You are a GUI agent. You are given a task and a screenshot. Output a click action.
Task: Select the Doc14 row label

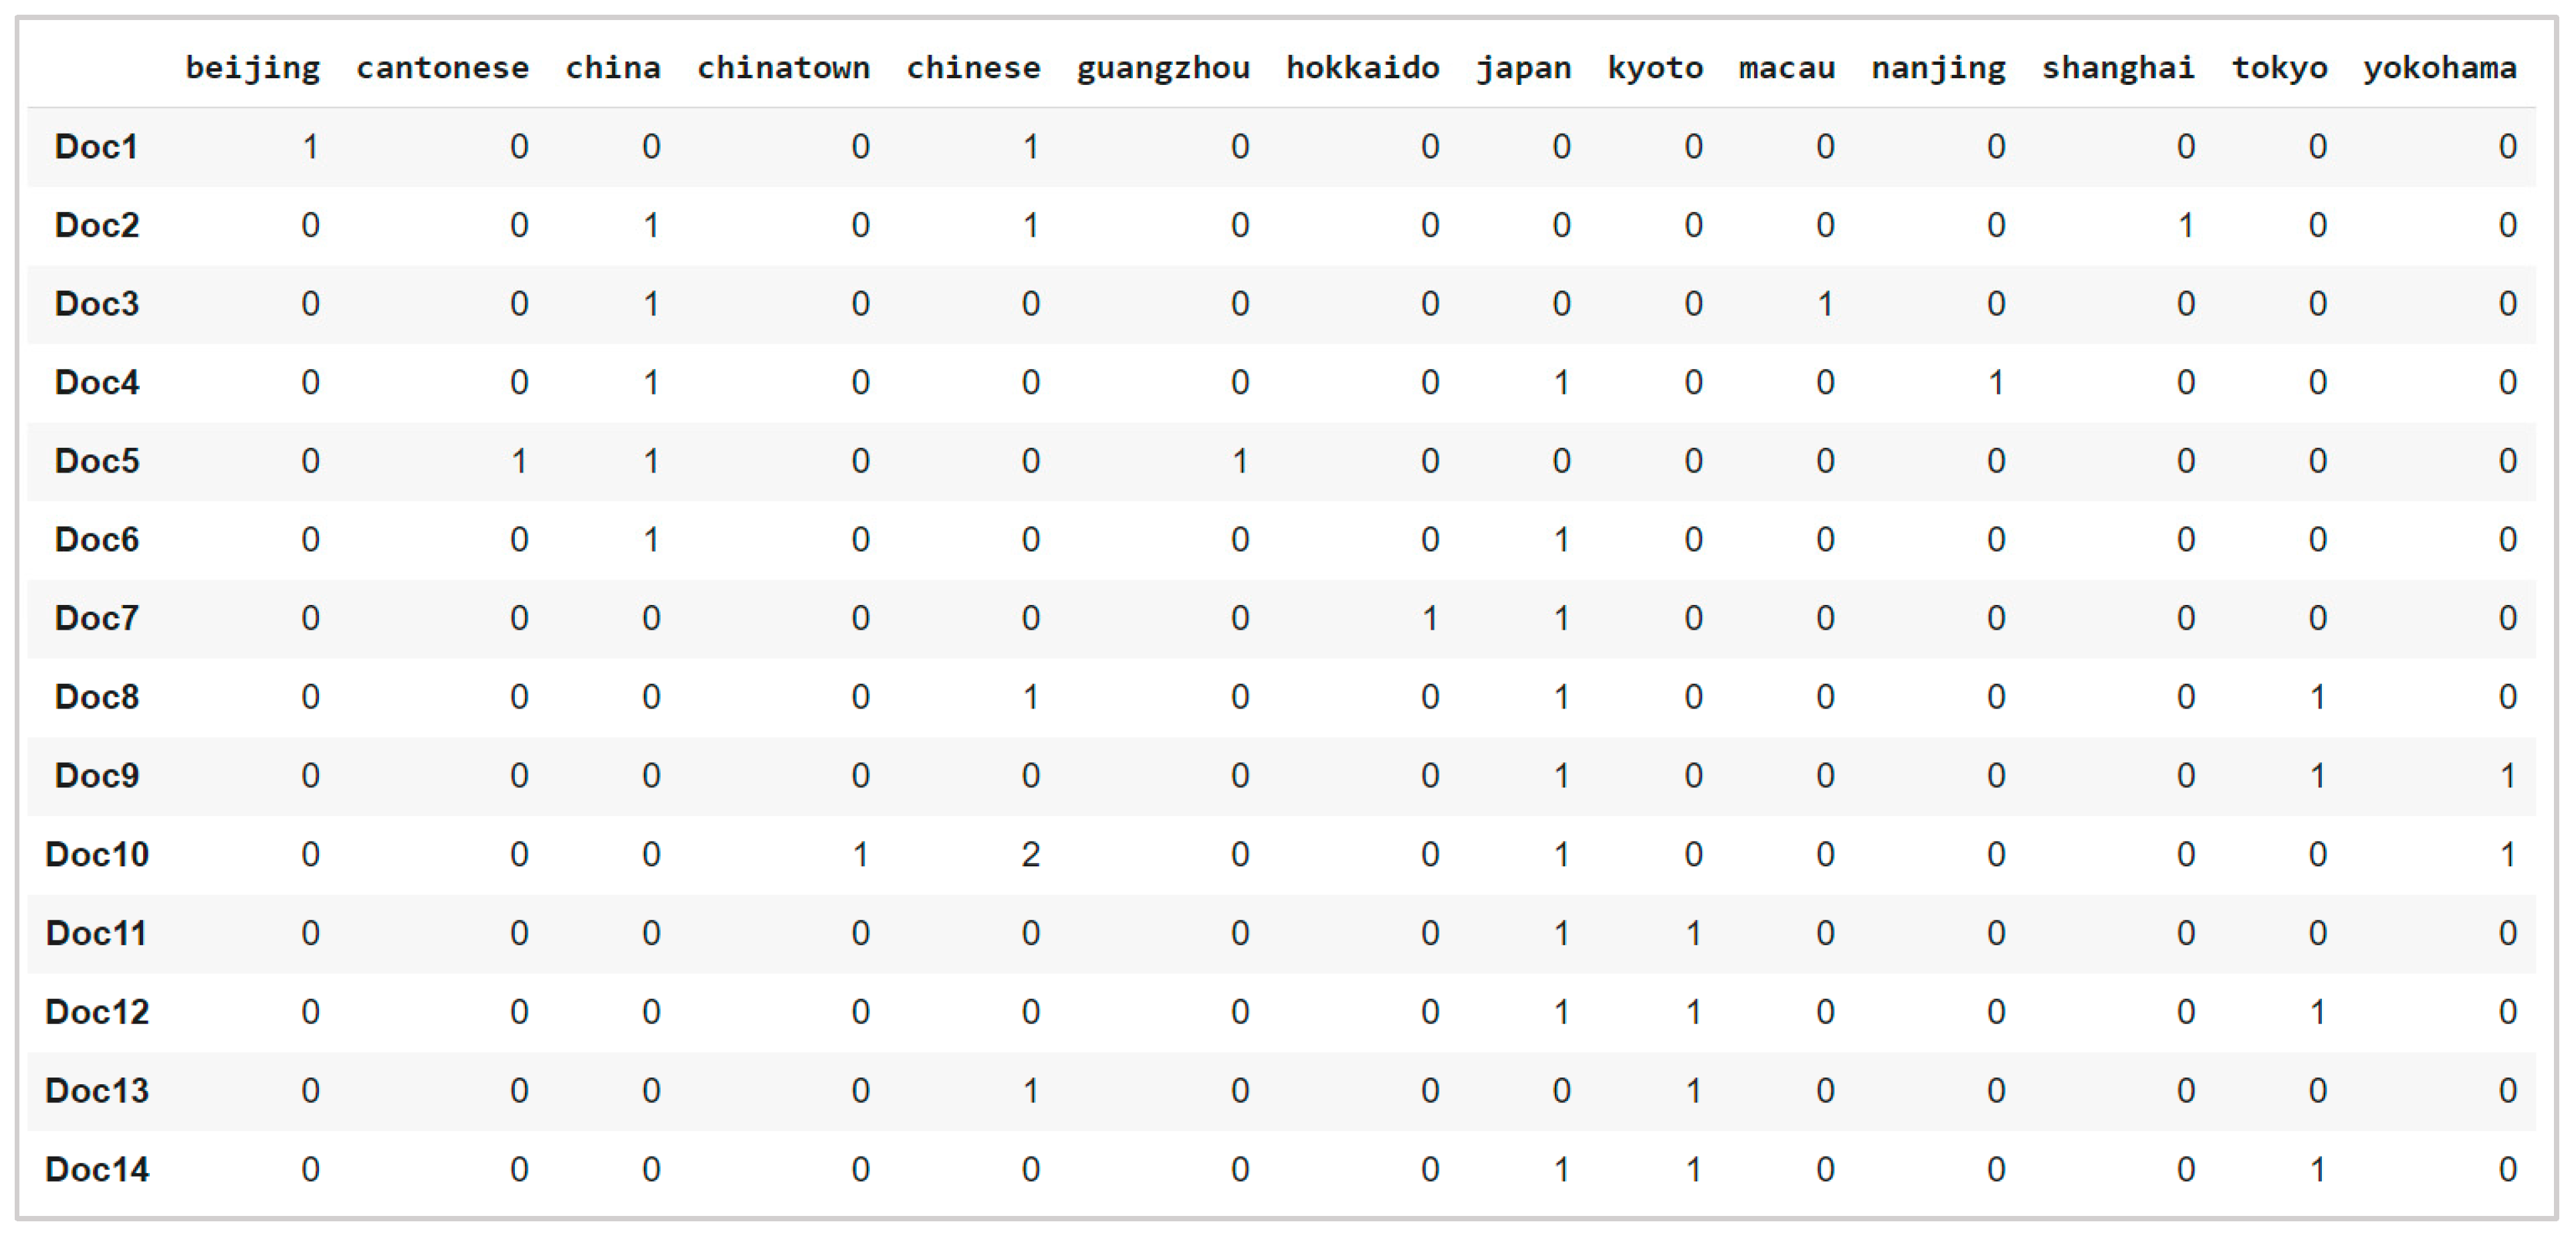coord(97,1169)
